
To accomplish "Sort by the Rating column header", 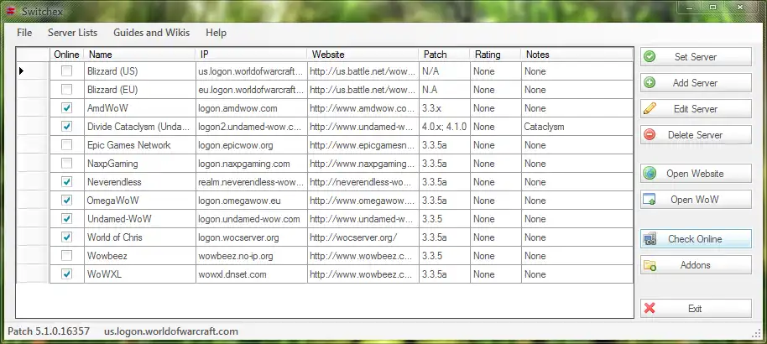I will click(x=495, y=55).
